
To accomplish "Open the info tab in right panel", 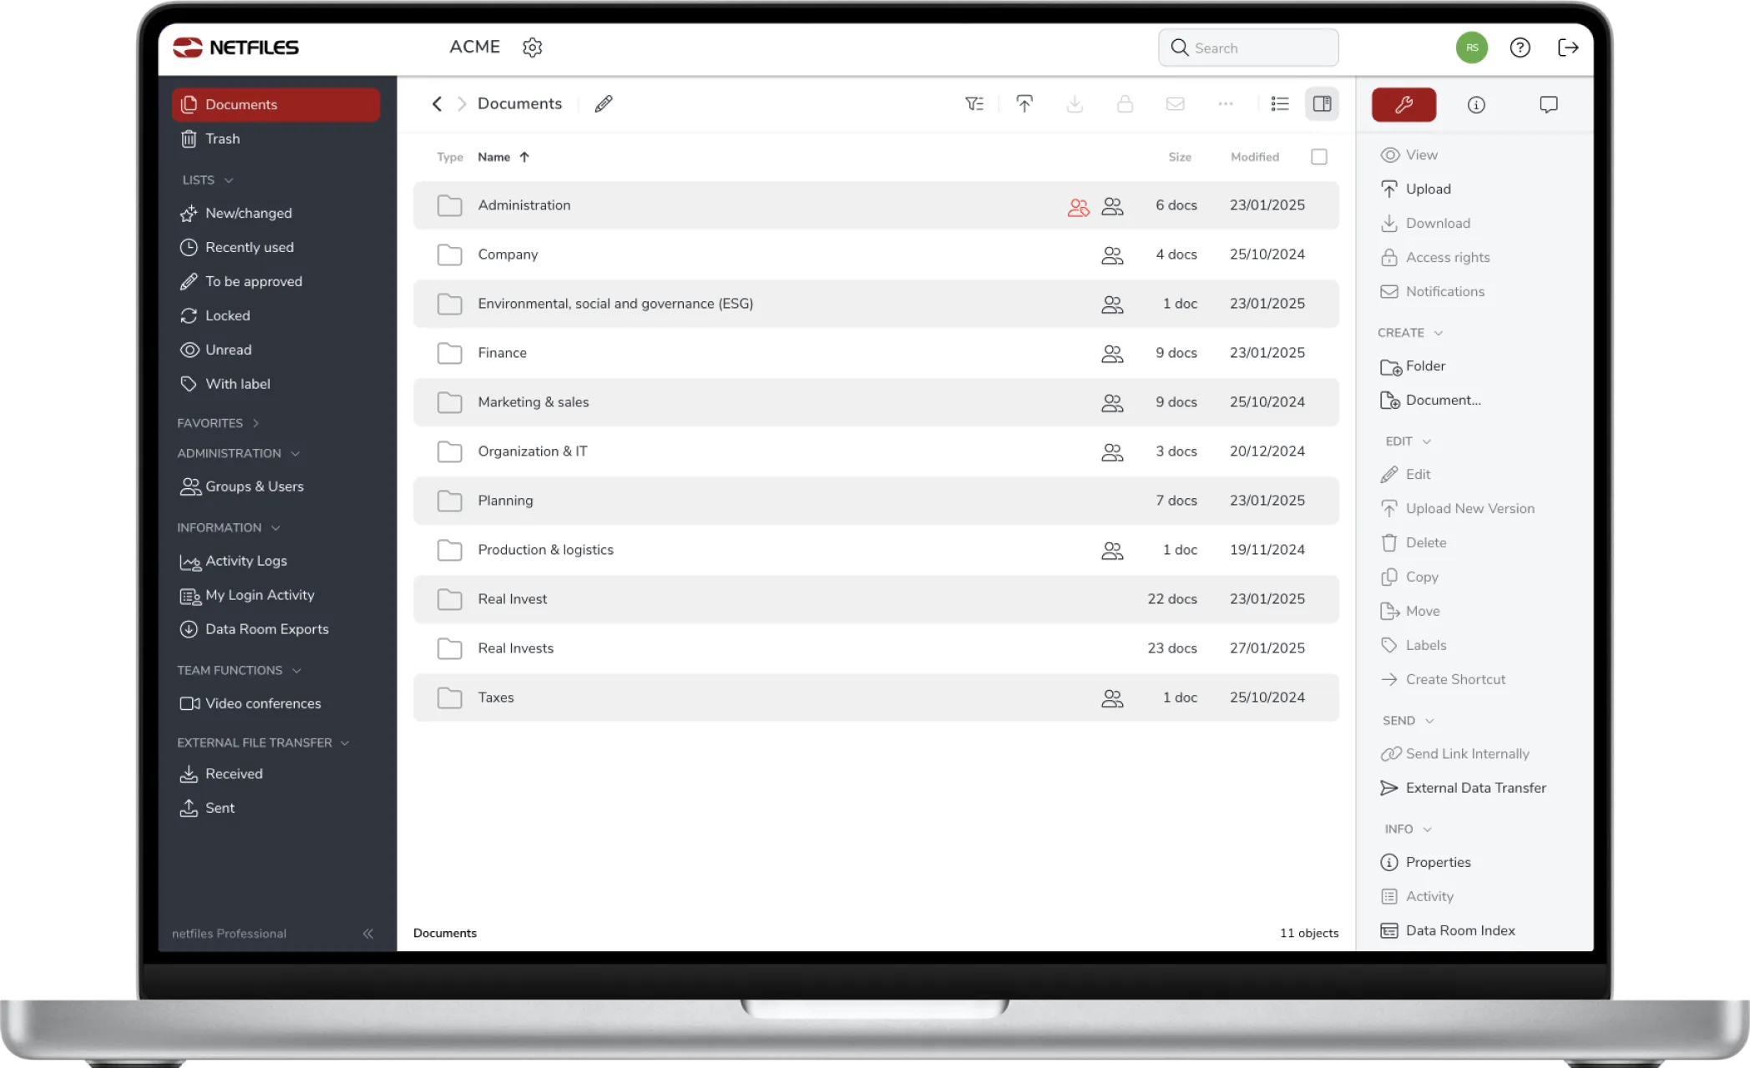I will pyautogui.click(x=1476, y=104).
